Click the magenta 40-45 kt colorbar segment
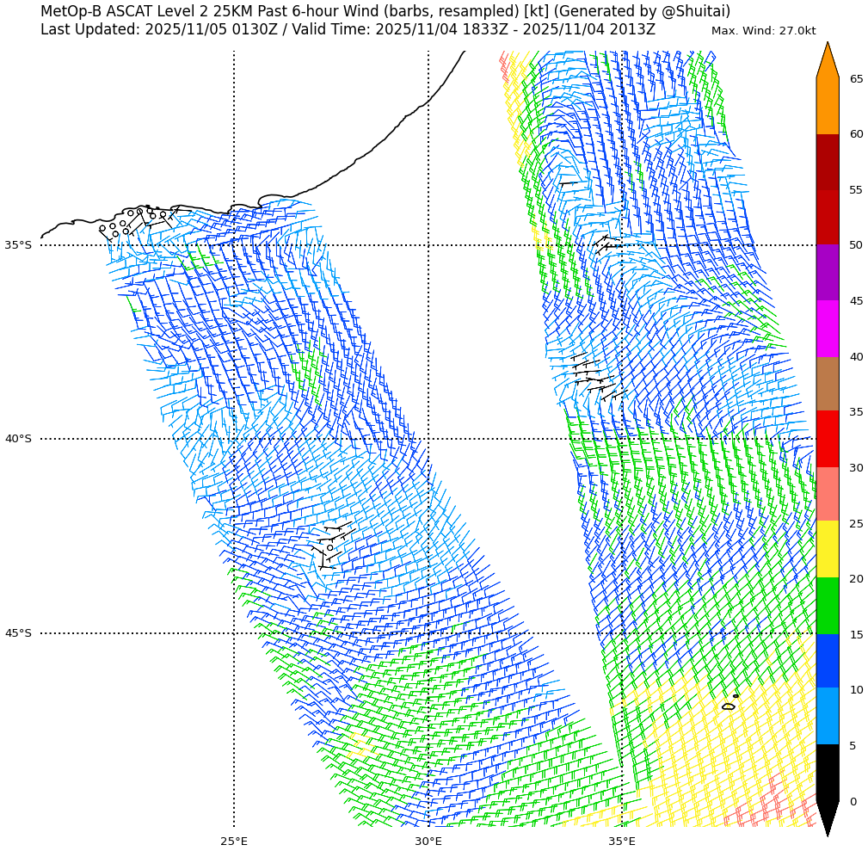This screenshot has width=868, height=851. pyautogui.click(x=827, y=329)
